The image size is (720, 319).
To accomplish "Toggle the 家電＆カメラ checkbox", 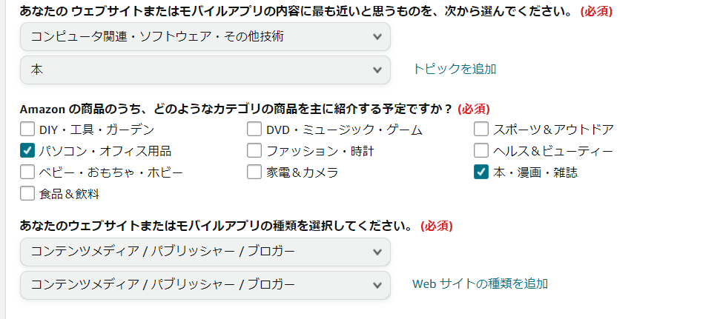I will click(x=254, y=172).
